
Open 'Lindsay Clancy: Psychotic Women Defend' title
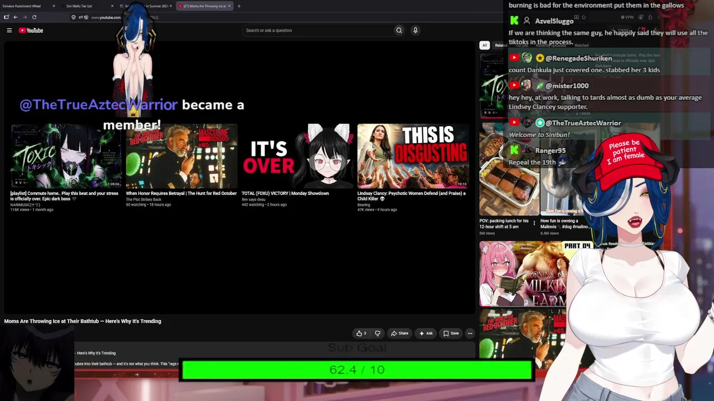click(x=412, y=196)
